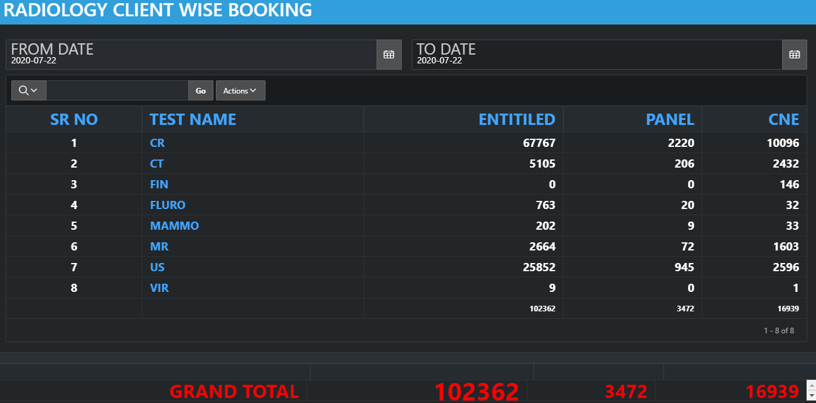Select the US CNE value 2596
The image size is (816, 403).
click(x=786, y=267)
